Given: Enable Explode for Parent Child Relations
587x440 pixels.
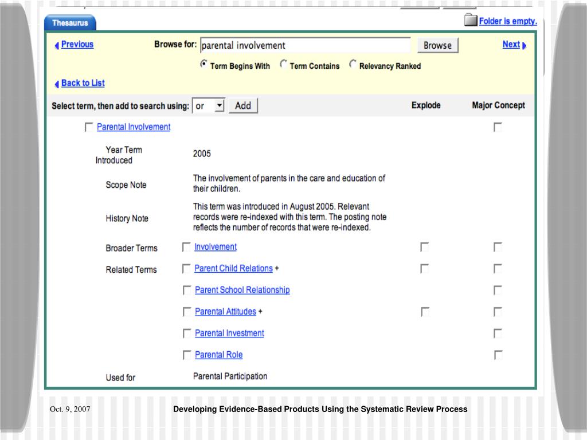Looking at the screenshot, I should tap(425, 269).
